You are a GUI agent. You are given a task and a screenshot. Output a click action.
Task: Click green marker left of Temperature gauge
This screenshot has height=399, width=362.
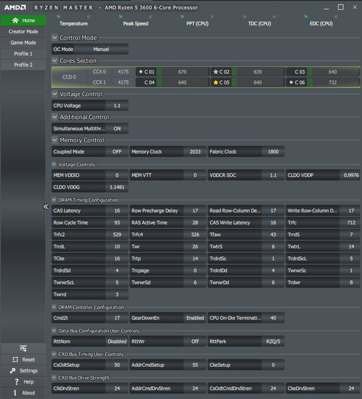point(58,17)
